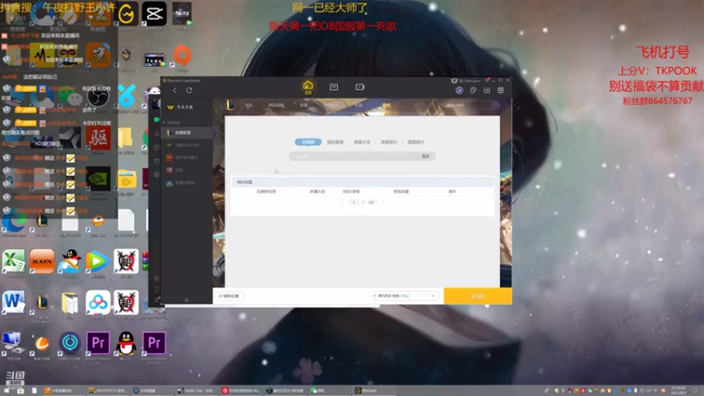
Task: Open the yellow WeGame desktop shortcut at top
Action: point(126,14)
